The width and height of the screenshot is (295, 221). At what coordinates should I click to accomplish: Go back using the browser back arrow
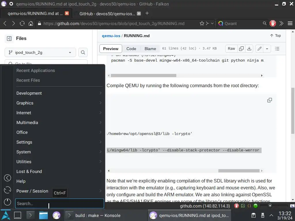(5, 24)
